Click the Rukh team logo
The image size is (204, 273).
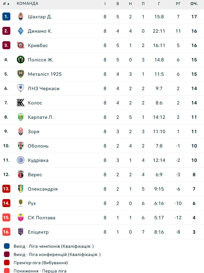[21, 203]
